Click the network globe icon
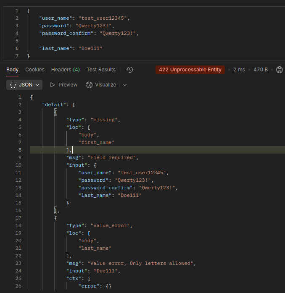The height and width of the screenshot is (293, 285). [x=280, y=70]
